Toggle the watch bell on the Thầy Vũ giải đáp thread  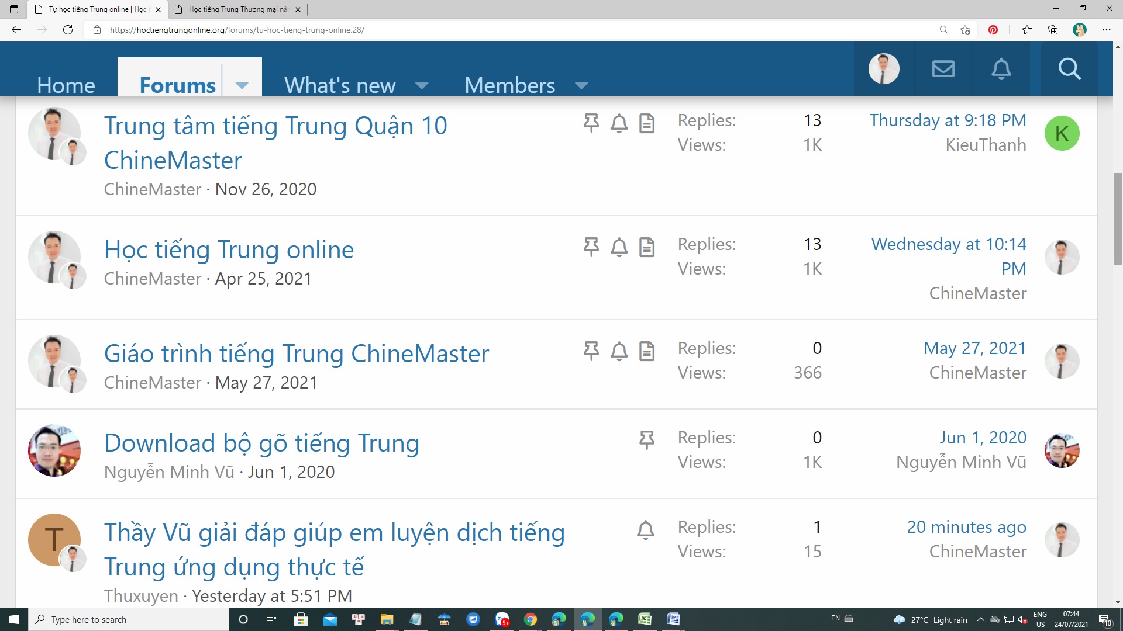click(645, 530)
